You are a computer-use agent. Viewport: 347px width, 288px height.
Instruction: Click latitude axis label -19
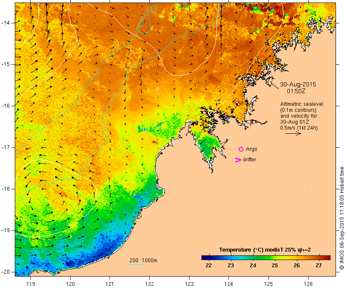(x=5, y=230)
